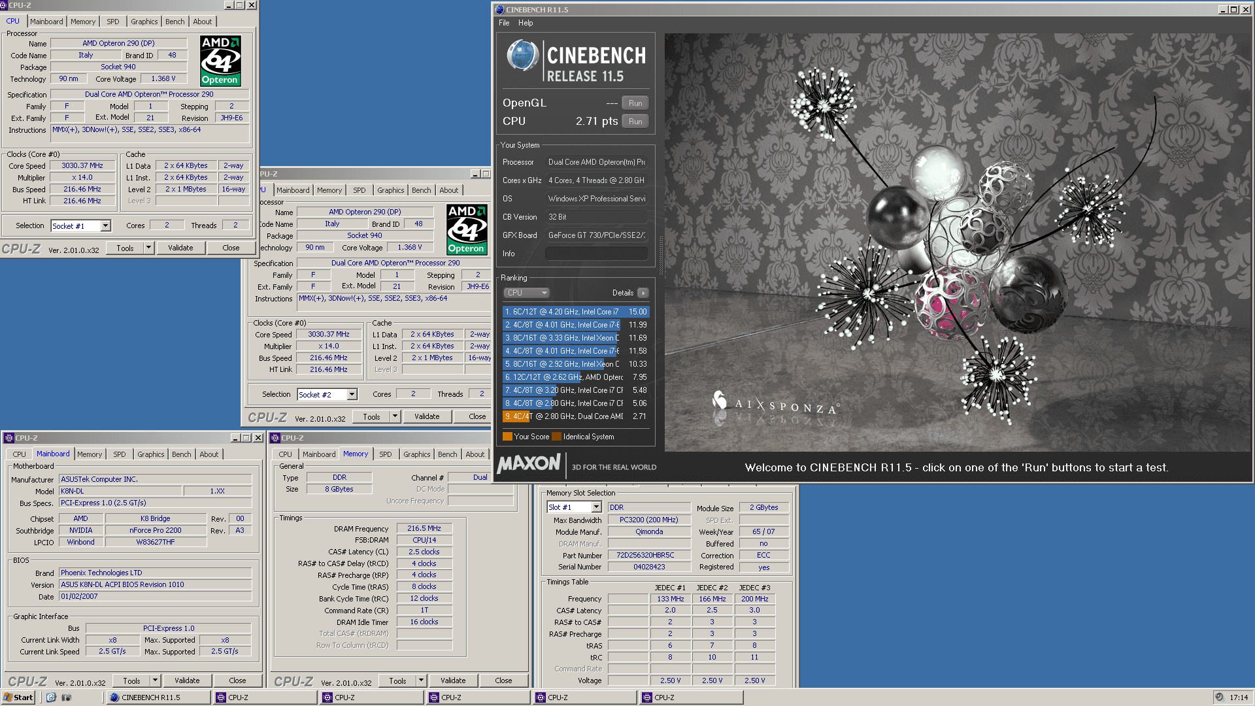Click the Cinebench title bar icon
The width and height of the screenshot is (1255, 706).
pos(499,10)
